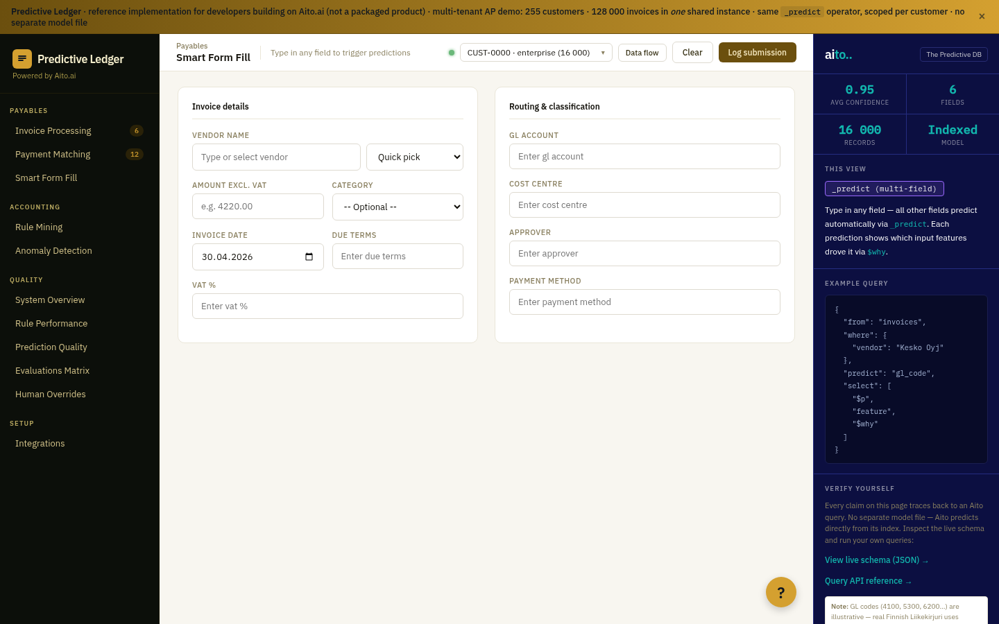Viewport: 999px width, 624px height.
Task: Click The Predictive DB badge
Action: point(954,55)
